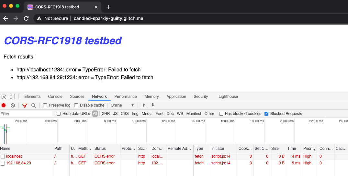
Task: Open script.js:14 initiator link for localhost
Action: (x=221, y=156)
